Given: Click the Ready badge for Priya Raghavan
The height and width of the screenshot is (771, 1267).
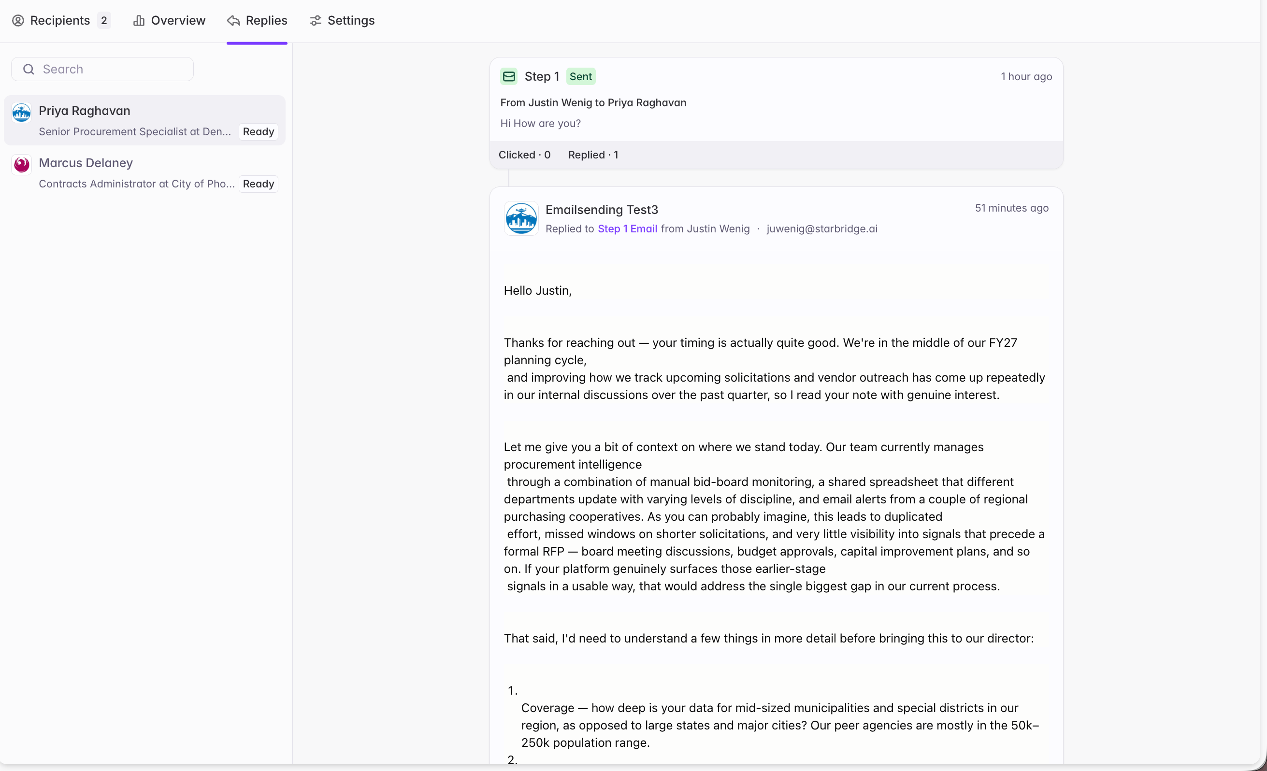Looking at the screenshot, I should point(258,132).
